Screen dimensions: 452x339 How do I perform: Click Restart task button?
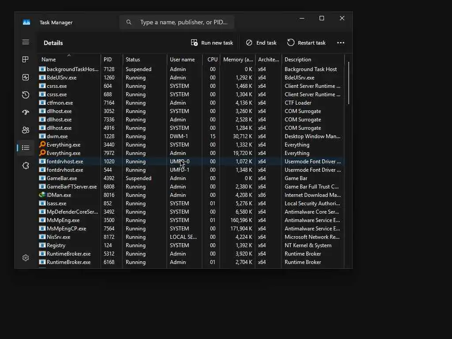306,43
